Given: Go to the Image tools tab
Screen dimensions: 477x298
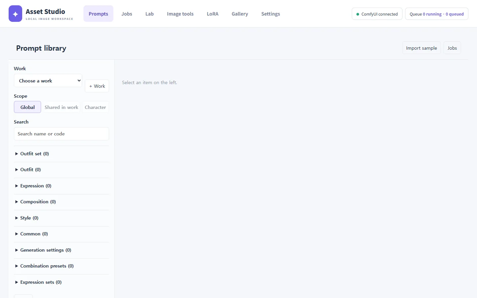Looking at the screenshot, I should (180, 14).
